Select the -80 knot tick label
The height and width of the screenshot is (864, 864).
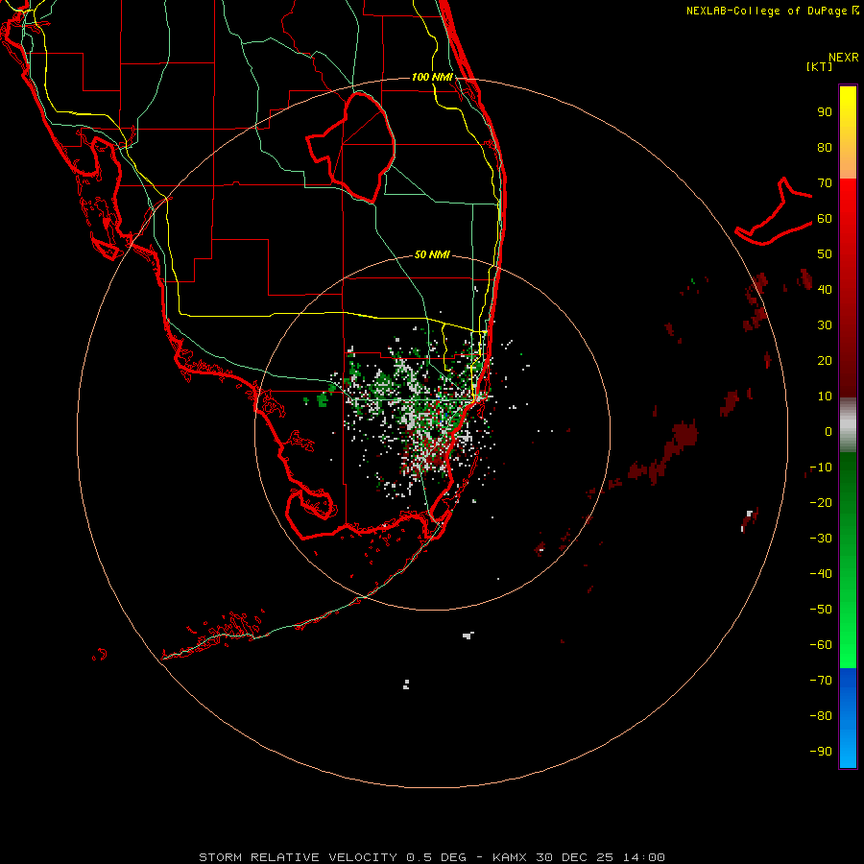tap(821, 716)
